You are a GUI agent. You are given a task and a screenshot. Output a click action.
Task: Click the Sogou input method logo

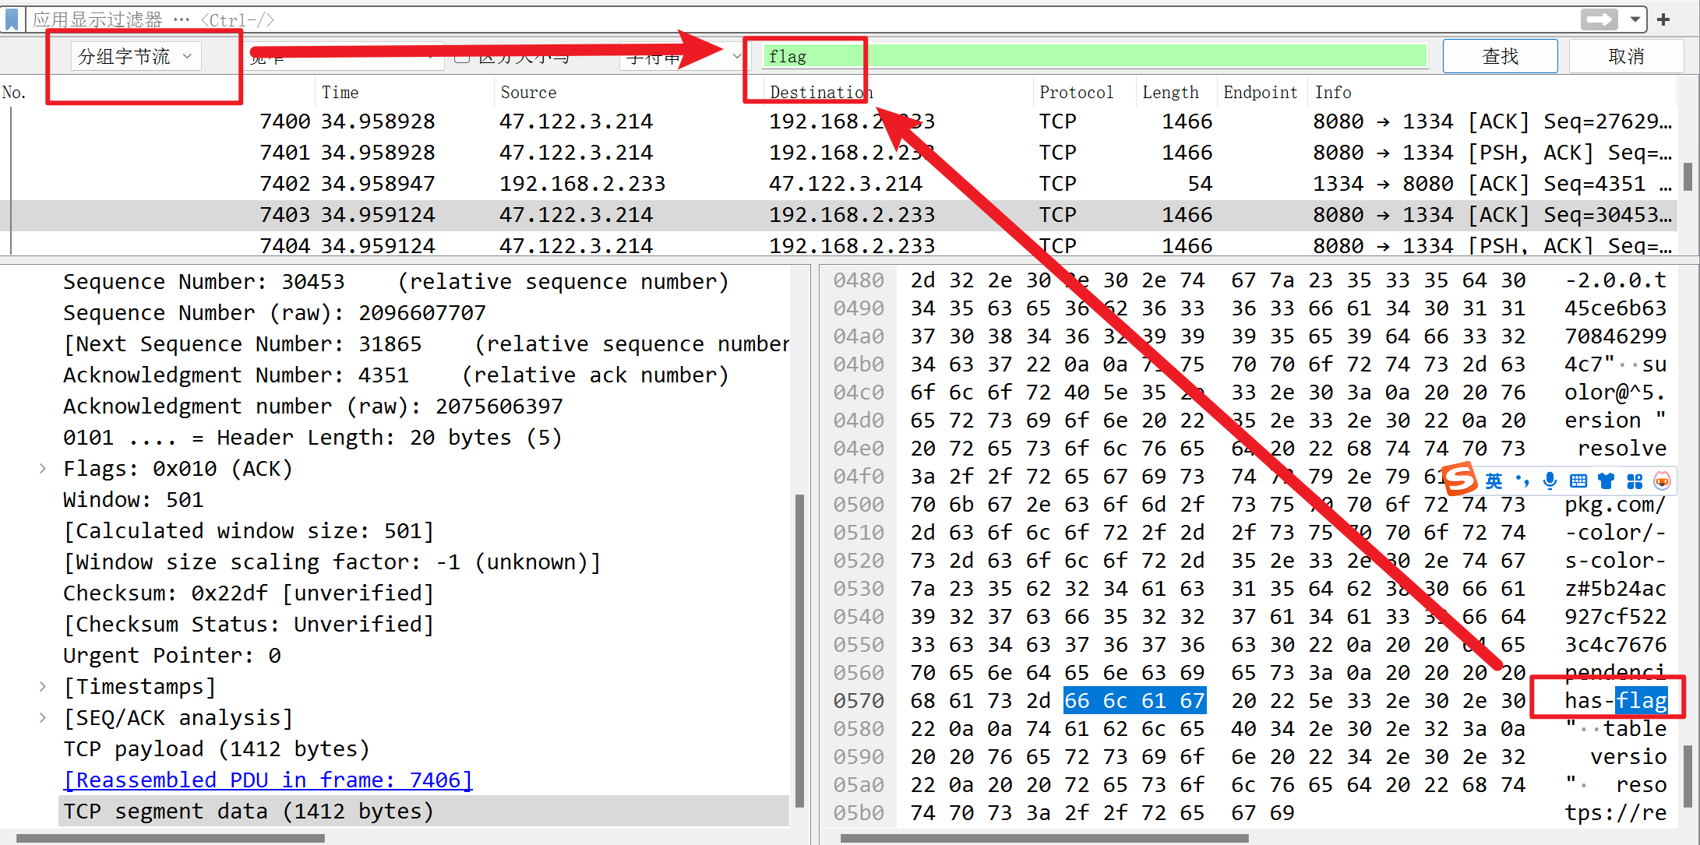pyautogui.click(x=1460, y=479)
